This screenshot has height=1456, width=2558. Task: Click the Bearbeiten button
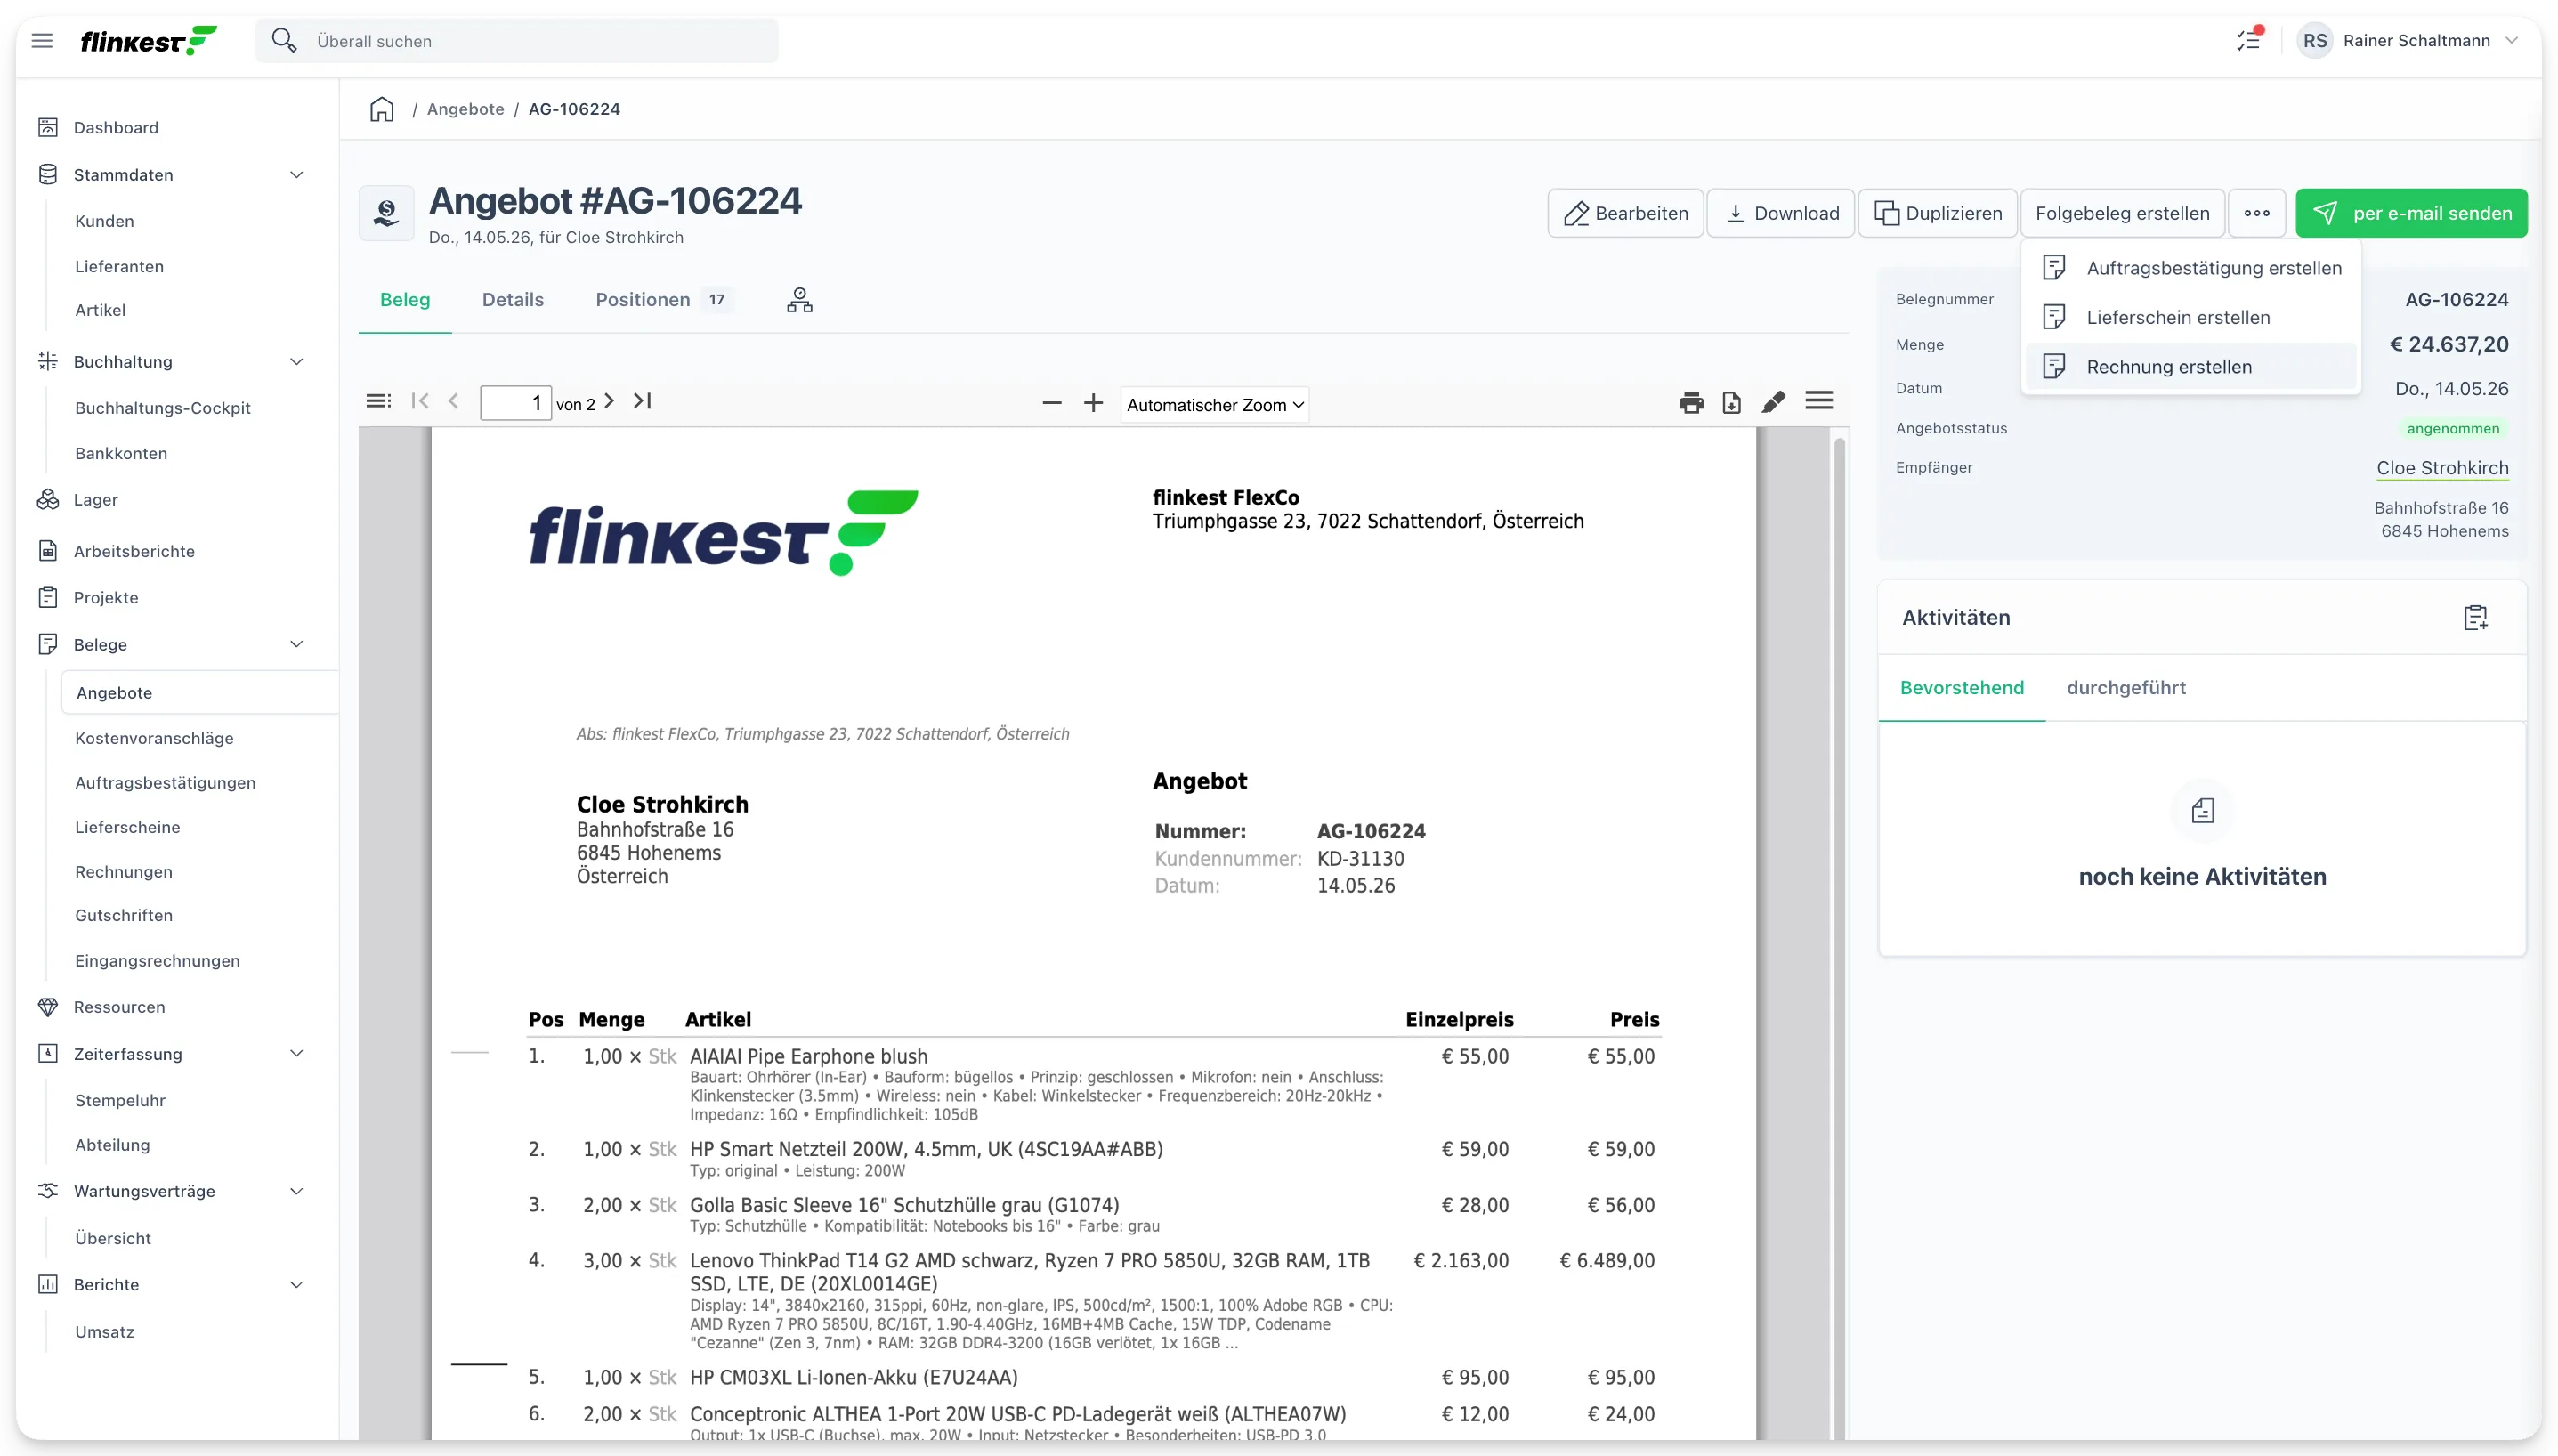1625,213
